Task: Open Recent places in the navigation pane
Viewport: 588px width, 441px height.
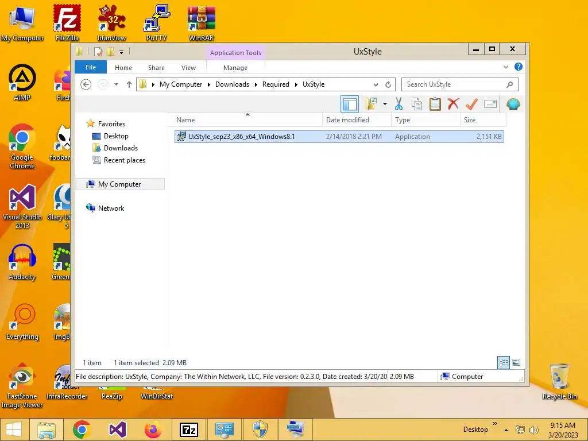Action: (x=124, y=160)
